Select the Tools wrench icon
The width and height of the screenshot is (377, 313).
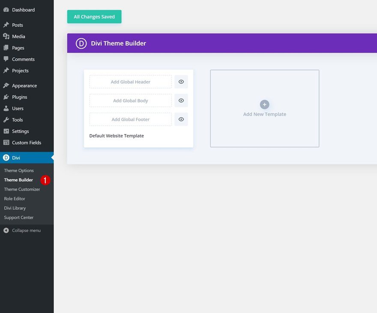pos(6,119)
